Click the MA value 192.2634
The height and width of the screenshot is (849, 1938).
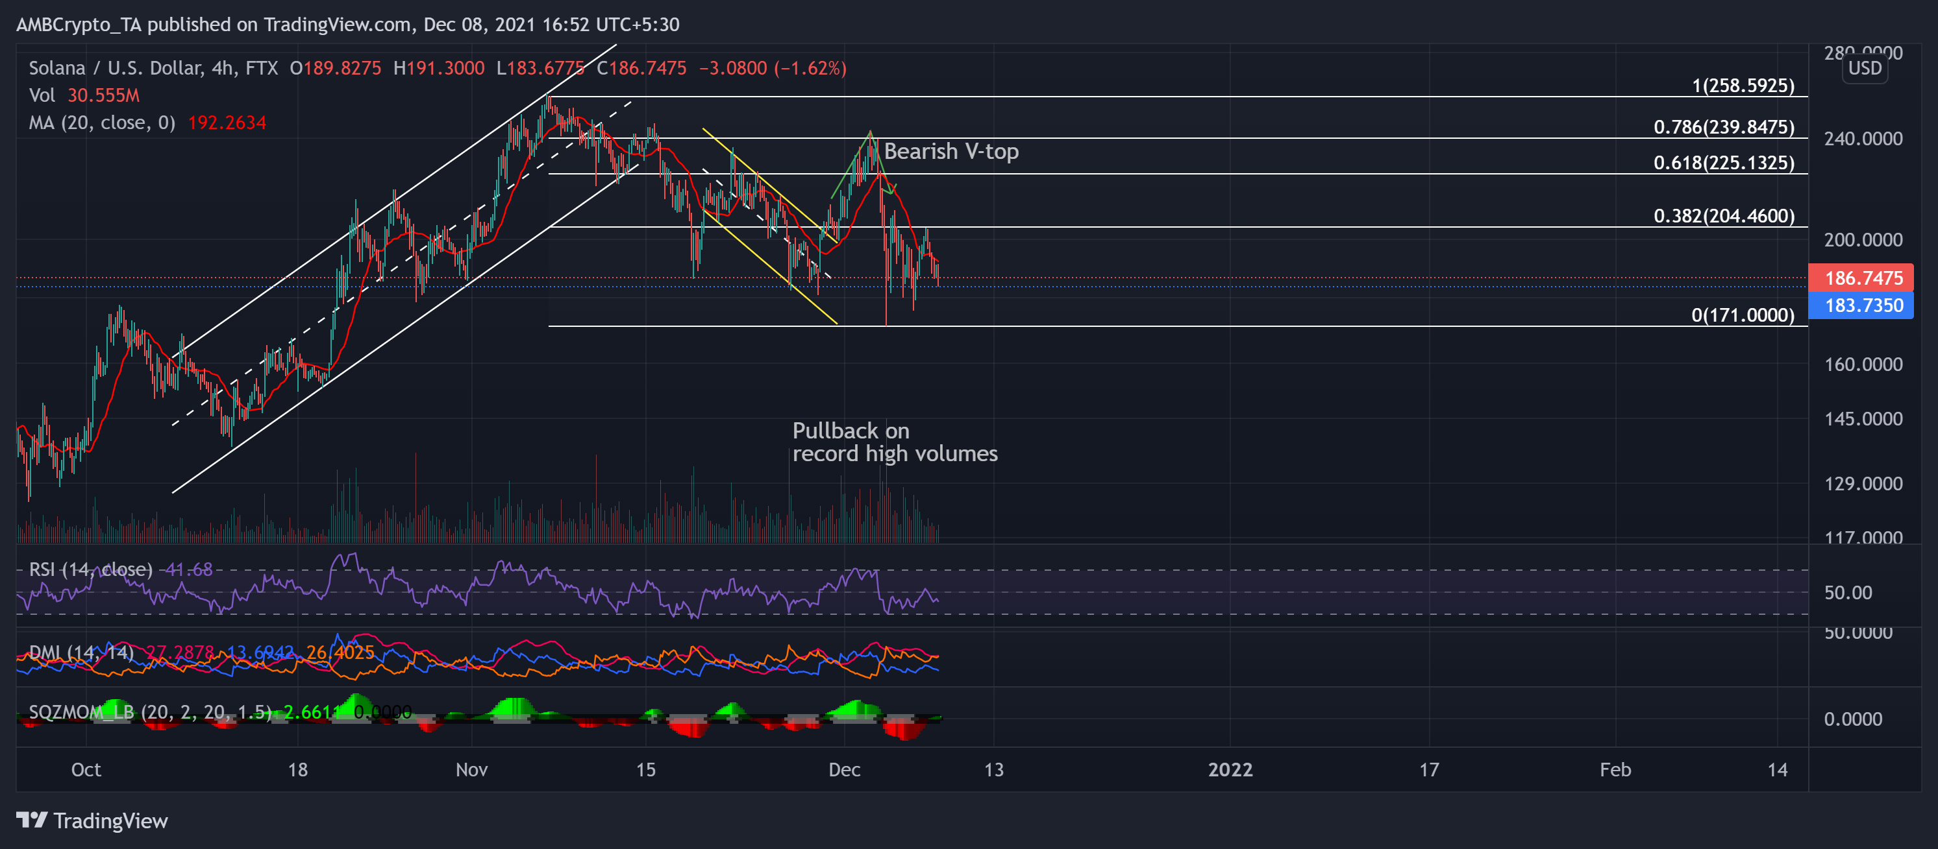227,123
